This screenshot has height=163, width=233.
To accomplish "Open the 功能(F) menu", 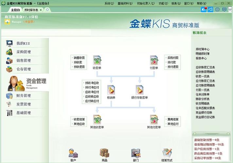I will pos(163,3).
